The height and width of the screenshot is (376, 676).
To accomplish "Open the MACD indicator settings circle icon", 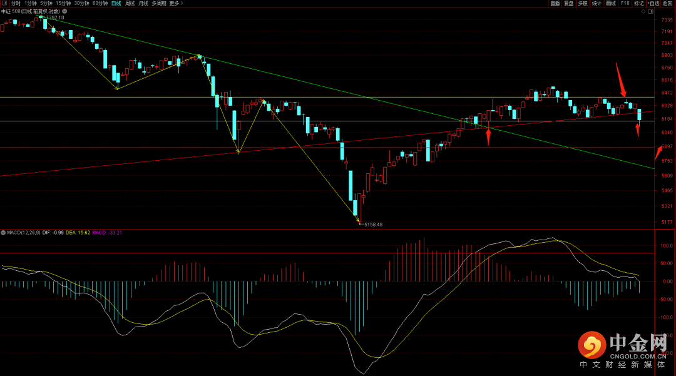I will click(3, 233).
